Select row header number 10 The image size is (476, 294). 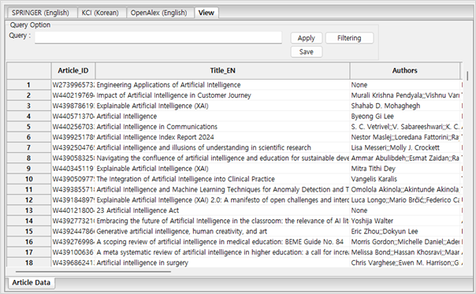point(29,179)
